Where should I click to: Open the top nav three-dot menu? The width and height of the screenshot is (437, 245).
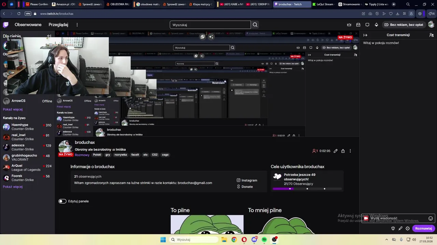pos(77,25)
